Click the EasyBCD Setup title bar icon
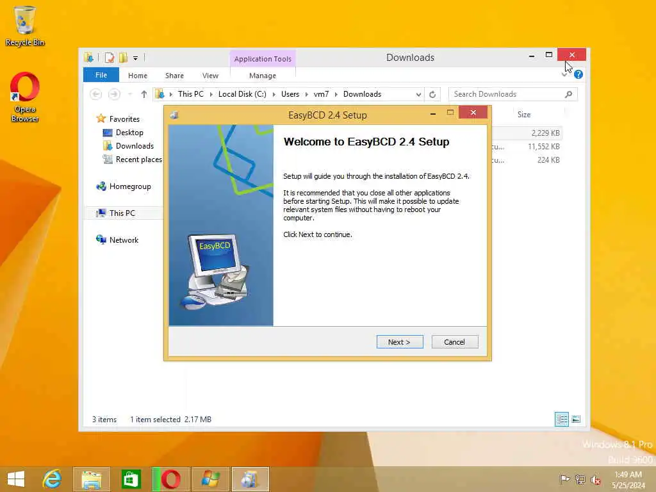 pyautogui.click(x=174, y=115)
